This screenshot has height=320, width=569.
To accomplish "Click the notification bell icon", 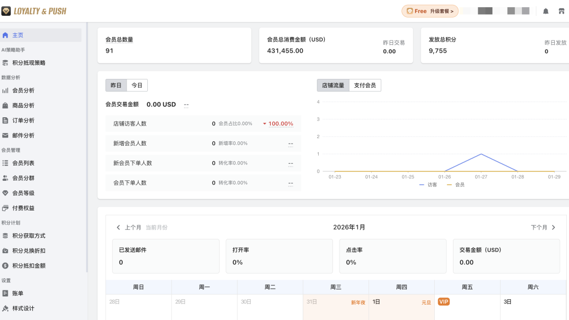I will tap(545, 10).
